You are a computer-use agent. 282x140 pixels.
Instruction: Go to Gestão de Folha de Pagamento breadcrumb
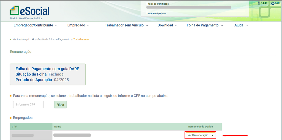pyautogui.click(x=54, y=40)
